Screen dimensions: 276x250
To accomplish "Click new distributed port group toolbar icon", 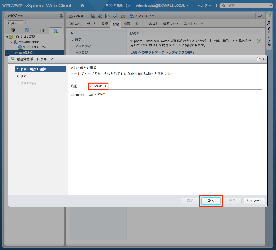I will pyautogui.click(x=93, y=16).
